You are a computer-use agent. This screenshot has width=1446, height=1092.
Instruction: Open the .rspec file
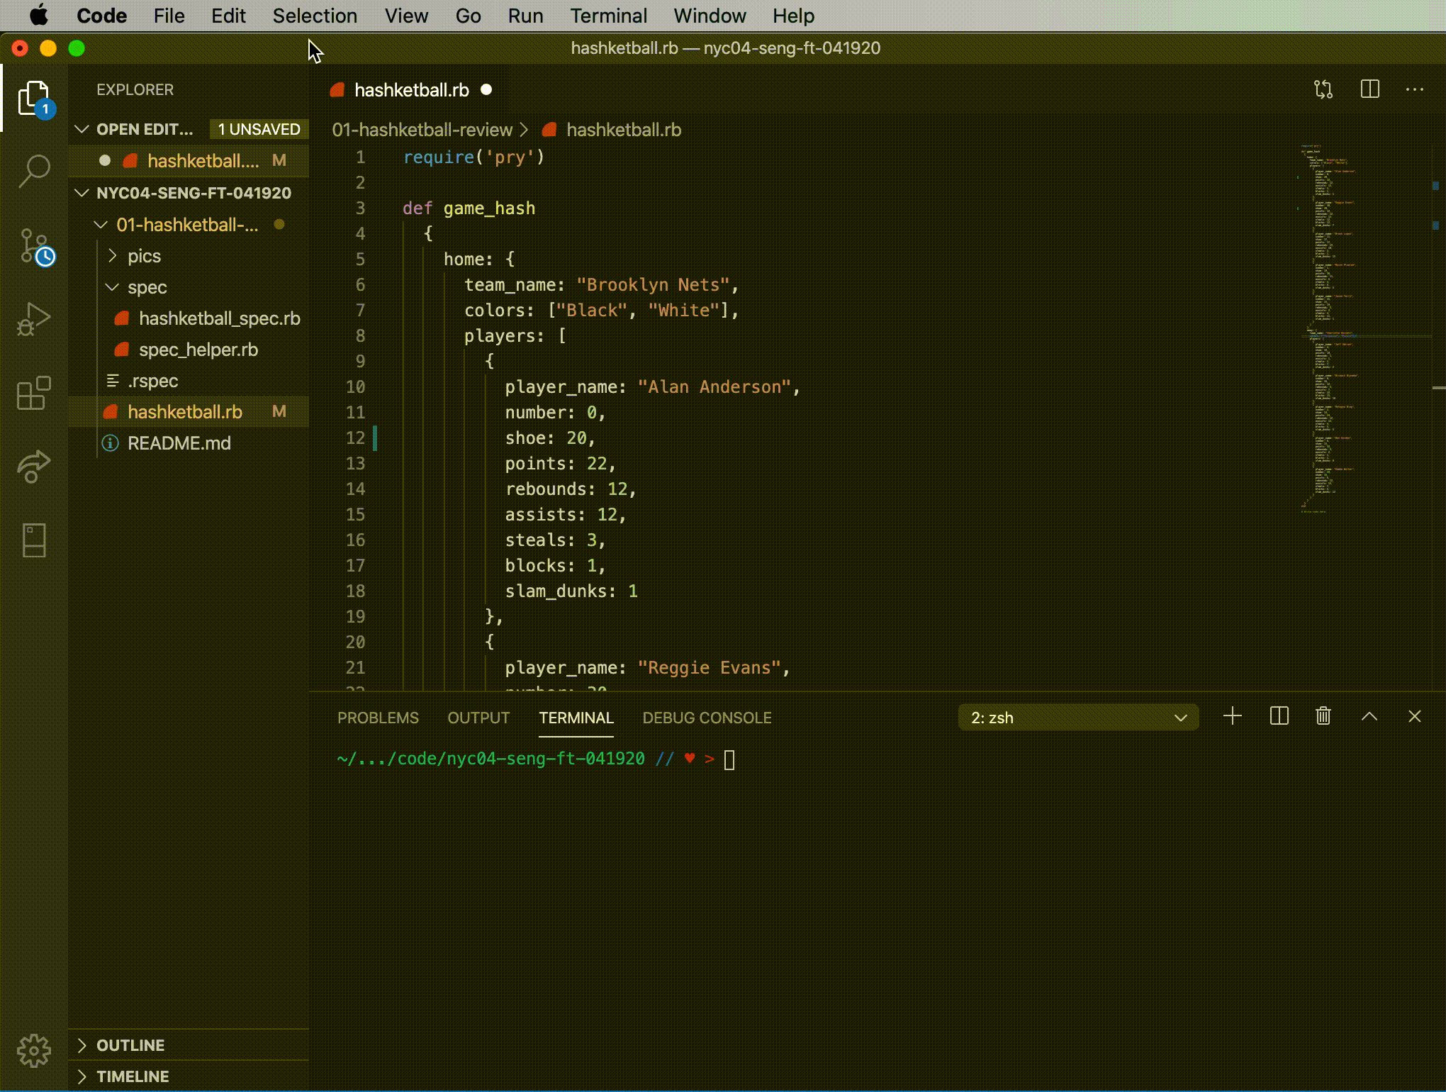[x=152, y=381]
